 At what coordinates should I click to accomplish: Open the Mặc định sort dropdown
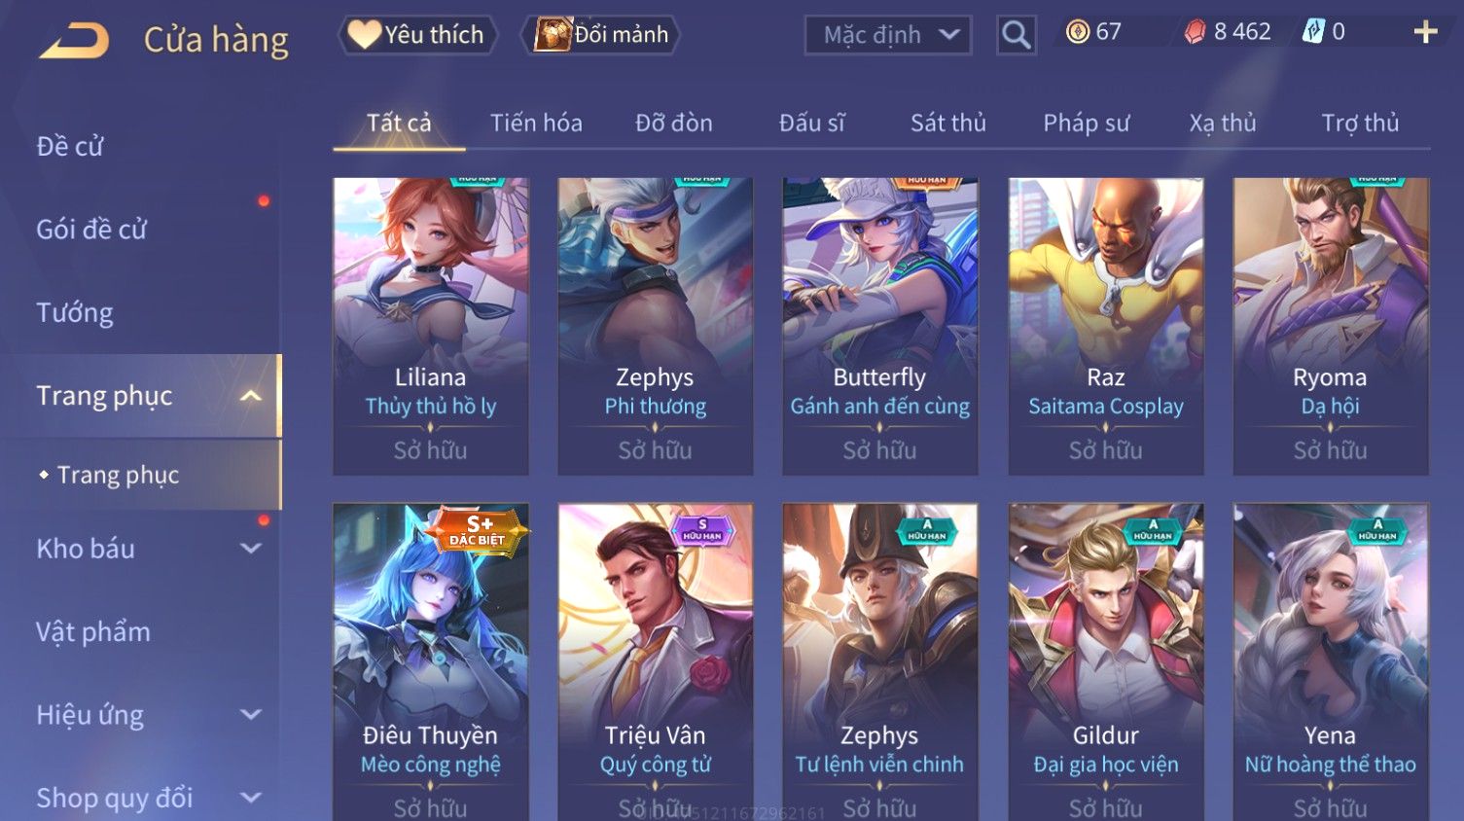[x=888, y=35]
